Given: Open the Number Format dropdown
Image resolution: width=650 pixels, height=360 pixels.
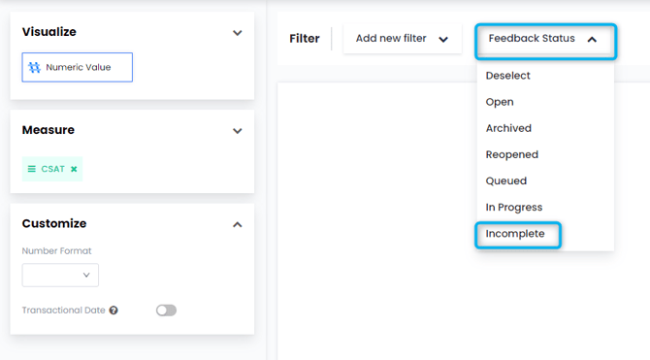Looking at the screenshot, I should click(60, 275).
